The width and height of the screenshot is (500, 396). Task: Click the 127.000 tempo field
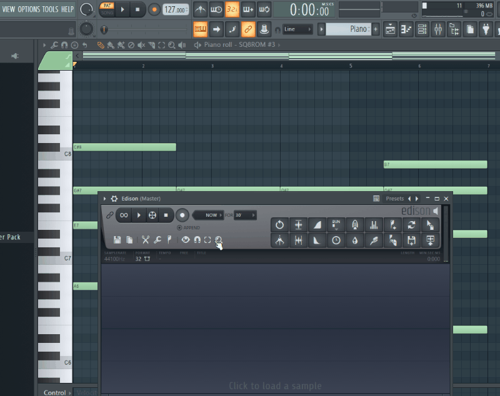(x=176, y=9)
